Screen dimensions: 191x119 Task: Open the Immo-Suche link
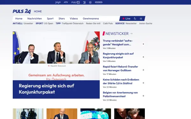tap(146, 23)
